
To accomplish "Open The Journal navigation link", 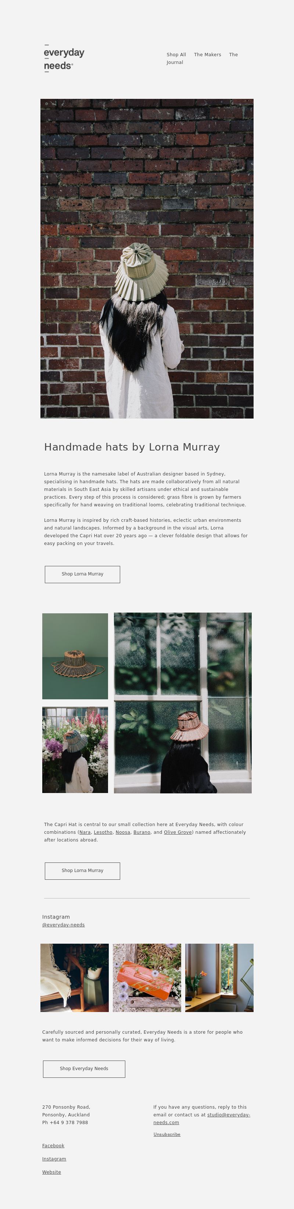I will pyautogui.click(x=202, y=59).
